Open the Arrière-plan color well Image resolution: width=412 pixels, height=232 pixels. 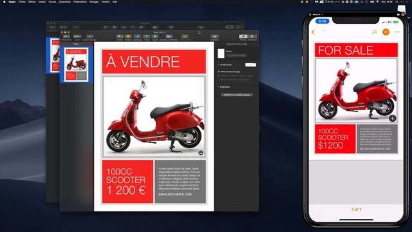pos(250,64)
